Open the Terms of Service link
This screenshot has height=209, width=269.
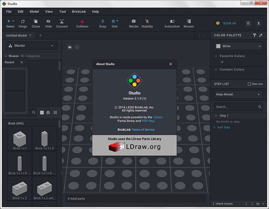point(143,130)
